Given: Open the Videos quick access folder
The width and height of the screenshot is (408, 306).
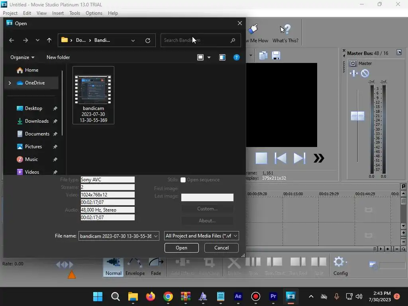Looking at the screenshot, I should 32,172.
